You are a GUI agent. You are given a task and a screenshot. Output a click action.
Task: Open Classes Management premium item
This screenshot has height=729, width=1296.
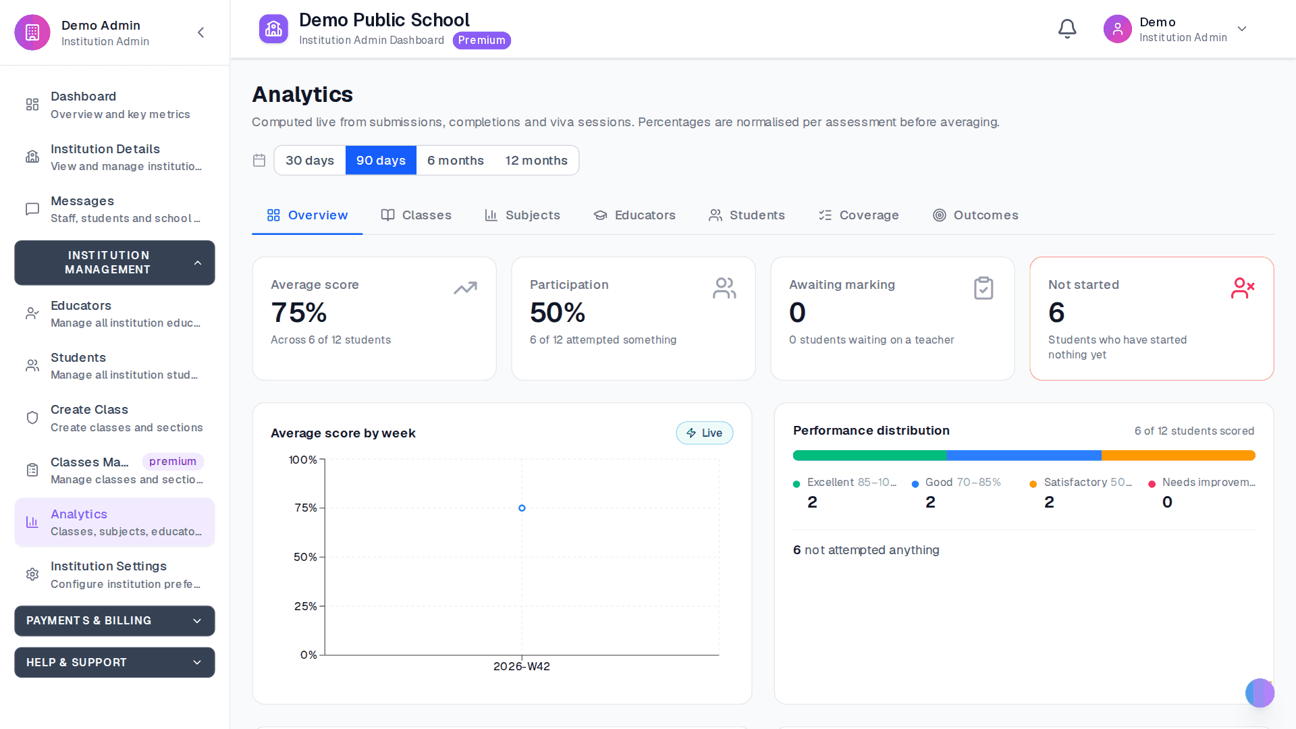pyautogui.click(x=115, y=470)
